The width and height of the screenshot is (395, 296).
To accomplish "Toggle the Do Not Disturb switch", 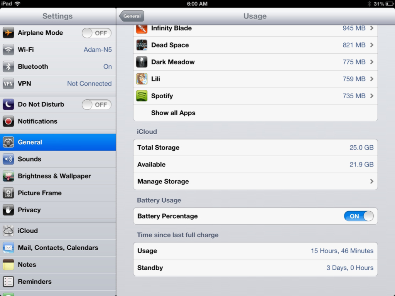I will (x=96, y=105).
